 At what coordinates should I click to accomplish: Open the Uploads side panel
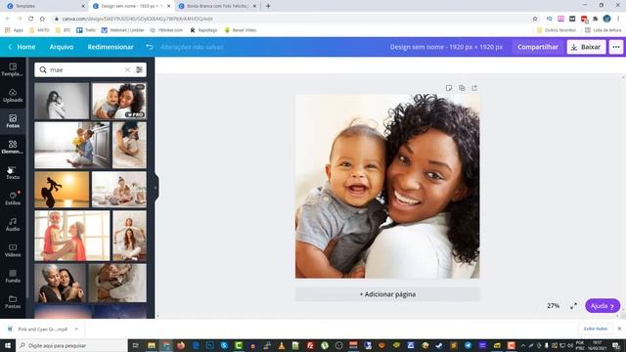coord(13,96)
